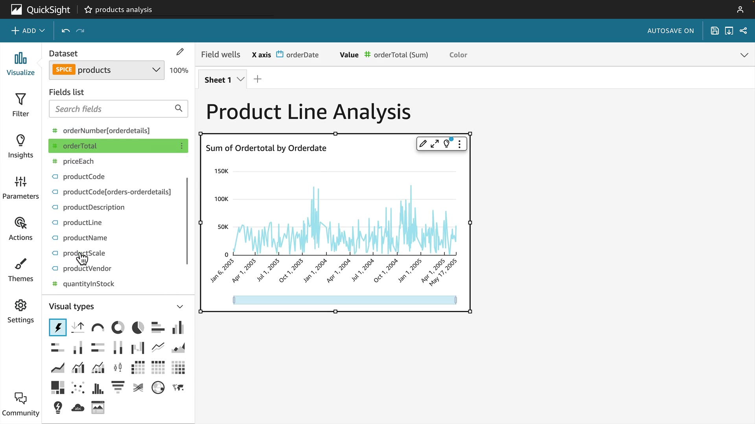Open the products dataset dropdown

pyautogui.click(x=107, y=70)
